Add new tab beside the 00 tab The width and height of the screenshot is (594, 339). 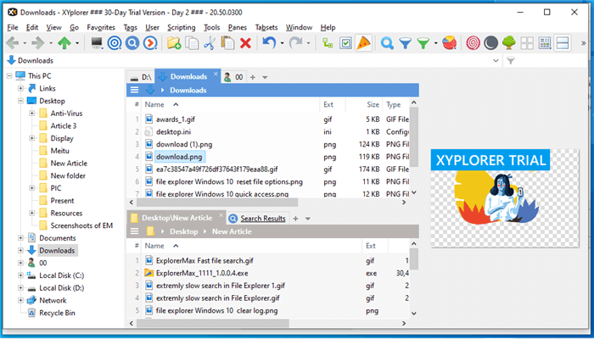click(253, 77)
